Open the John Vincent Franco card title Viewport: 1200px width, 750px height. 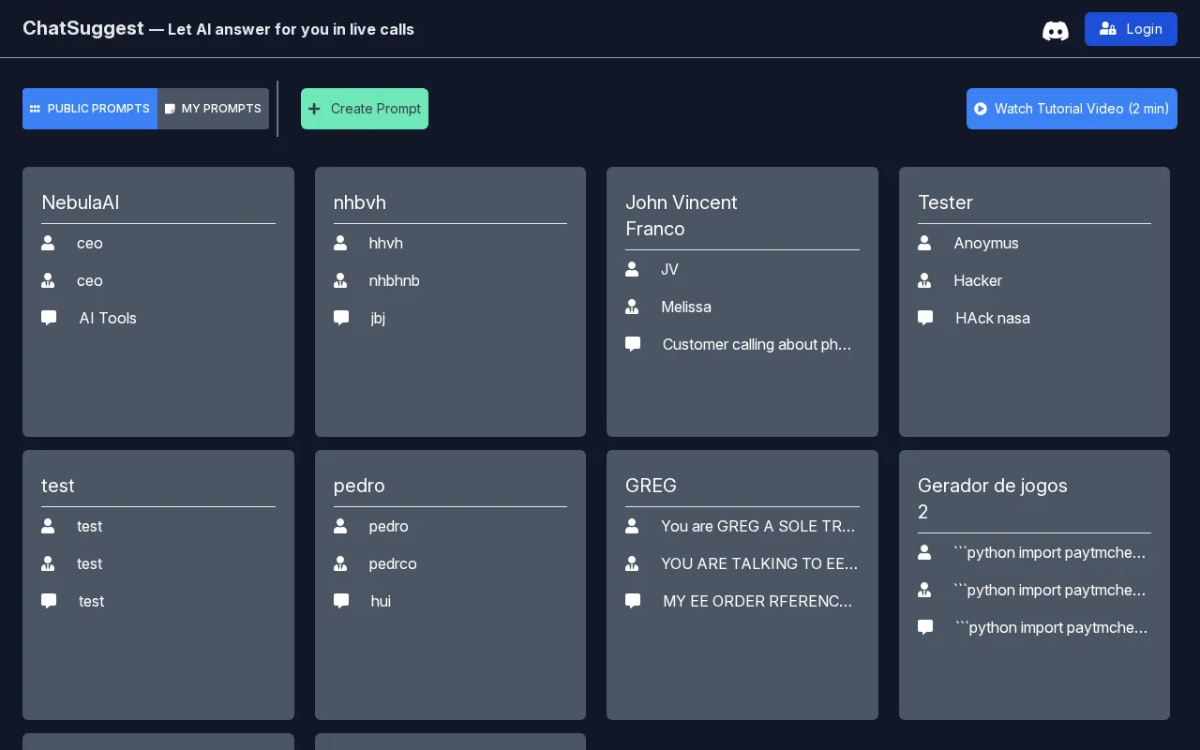pyautogui.click(x=682, y=216)
